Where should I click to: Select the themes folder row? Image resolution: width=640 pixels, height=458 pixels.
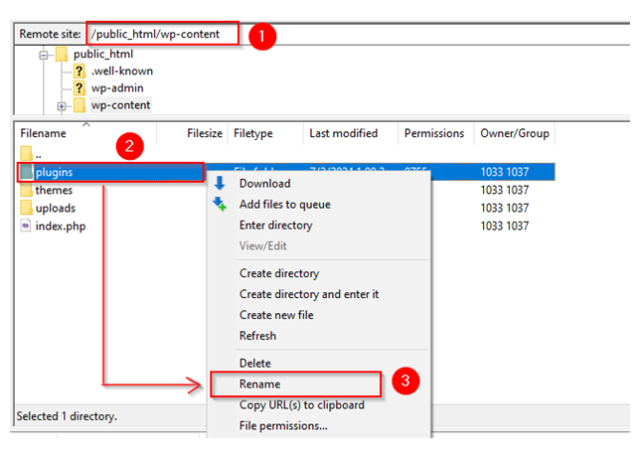coord(285,190)
